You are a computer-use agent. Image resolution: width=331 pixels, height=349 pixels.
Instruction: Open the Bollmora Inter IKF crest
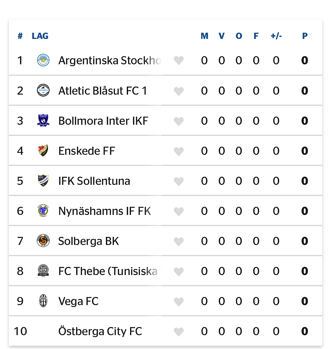43,120
